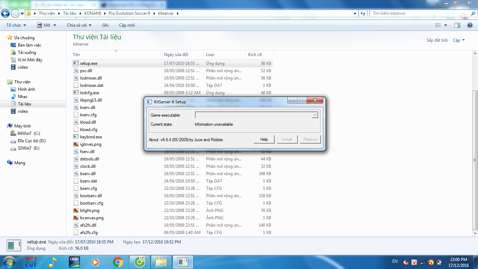Open 64Win7 (C:) drive

(29, 133)
